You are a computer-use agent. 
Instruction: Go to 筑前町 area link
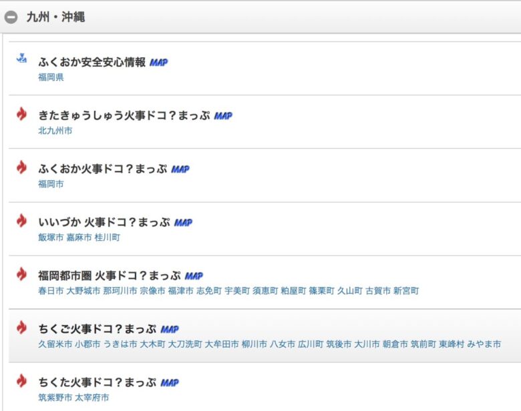(x=423, y=344)
